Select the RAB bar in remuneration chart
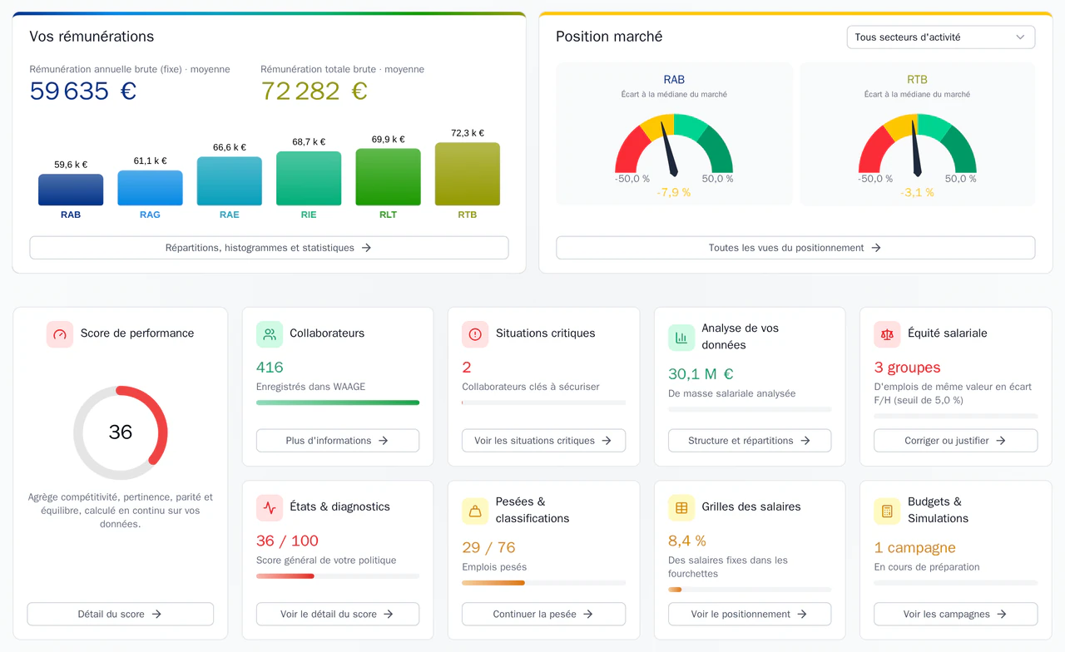This screenshot has height=652, width=1065. [x=71, y=190]
